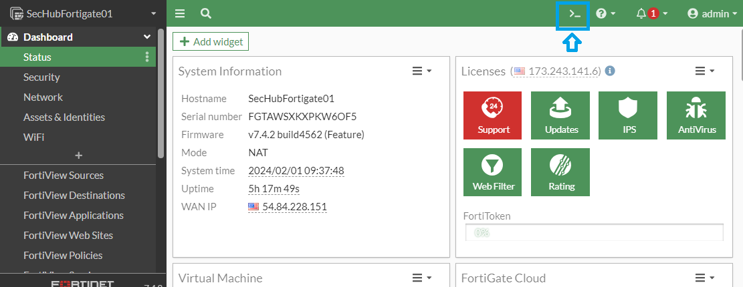Image resolution: width=743 pixels, height=287 pixels.
Task: Expand the SecHubFortigate01 device dropdown
Action: tap(154, 14)
